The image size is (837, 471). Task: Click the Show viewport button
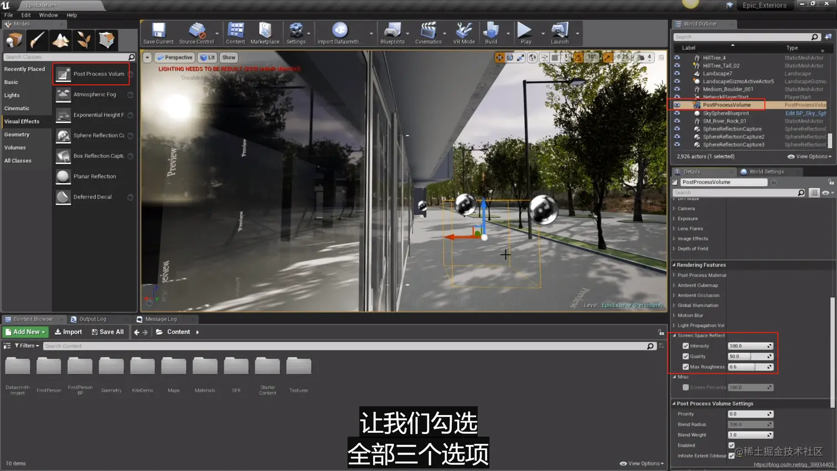pos(229,58)
